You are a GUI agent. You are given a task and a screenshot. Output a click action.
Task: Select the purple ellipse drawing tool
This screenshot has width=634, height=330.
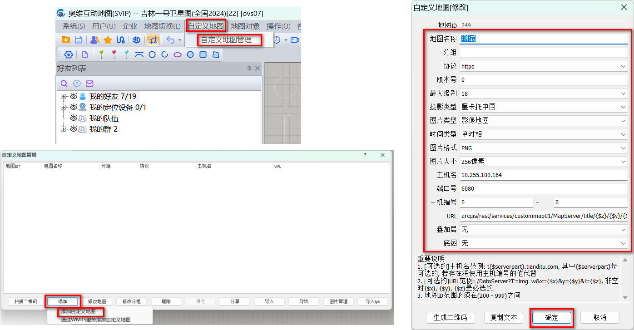178,54
